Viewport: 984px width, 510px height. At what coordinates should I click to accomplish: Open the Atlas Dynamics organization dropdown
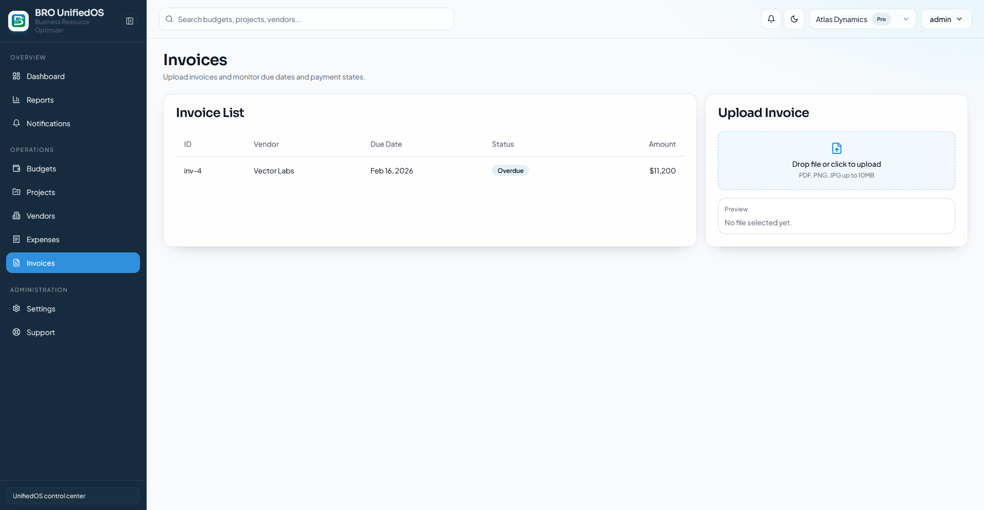tap(862, 19)
